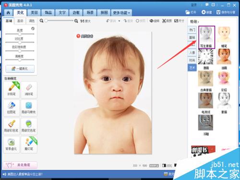Open the 美化教程 tutorial button
Screen dimensions: 240x180
coord(20,165)
